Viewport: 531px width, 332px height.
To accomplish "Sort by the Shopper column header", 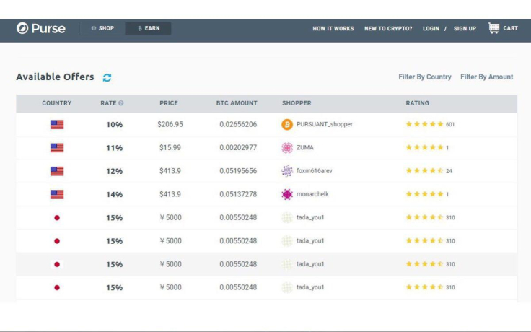I will click(x=297, y=103).
